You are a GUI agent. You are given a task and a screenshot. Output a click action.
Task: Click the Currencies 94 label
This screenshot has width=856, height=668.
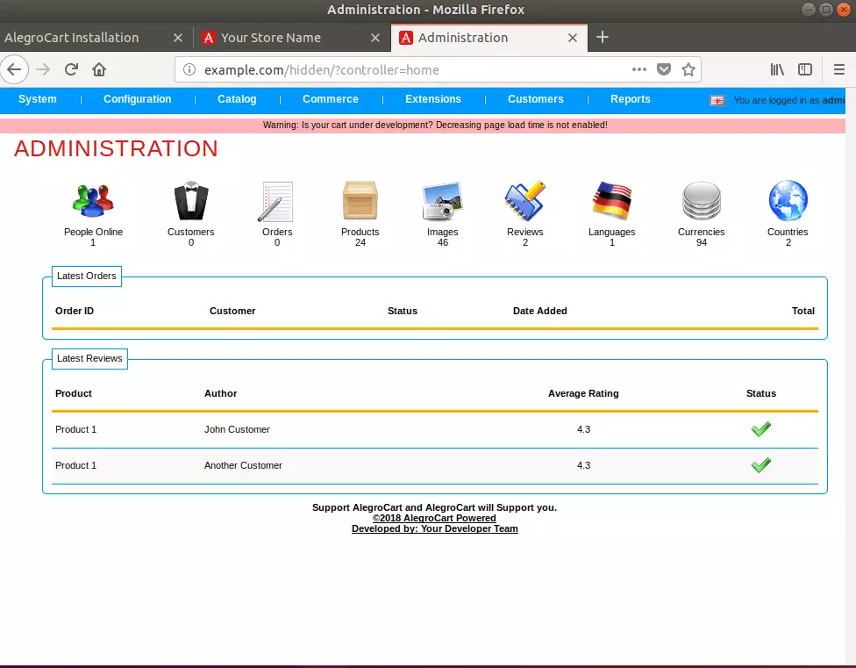pyautogui.click(x=702, y=237)
